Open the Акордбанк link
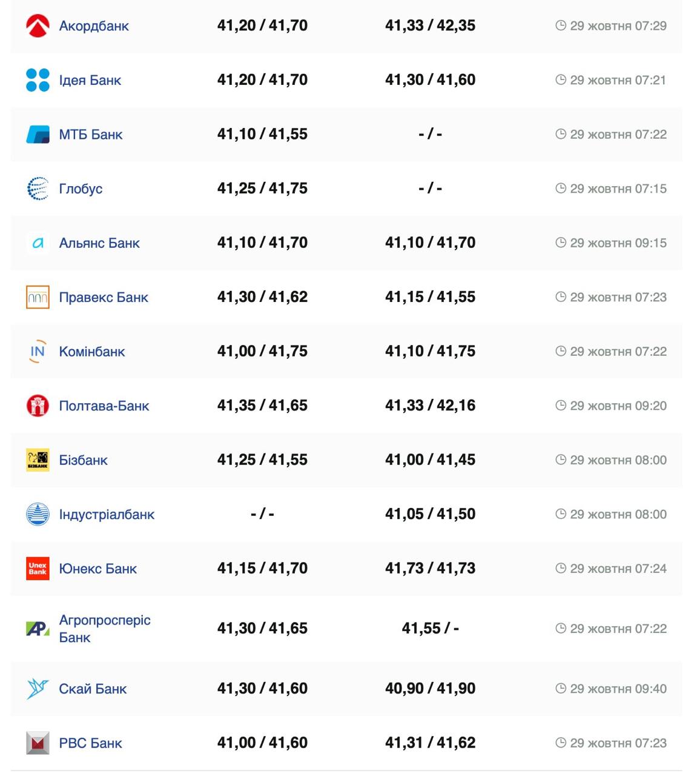The width and height of the screenshot is (697, 776). pos(94,26)
